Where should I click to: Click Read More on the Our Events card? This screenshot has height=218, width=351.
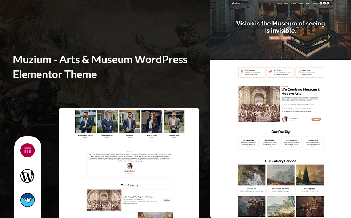coord(166,200)
